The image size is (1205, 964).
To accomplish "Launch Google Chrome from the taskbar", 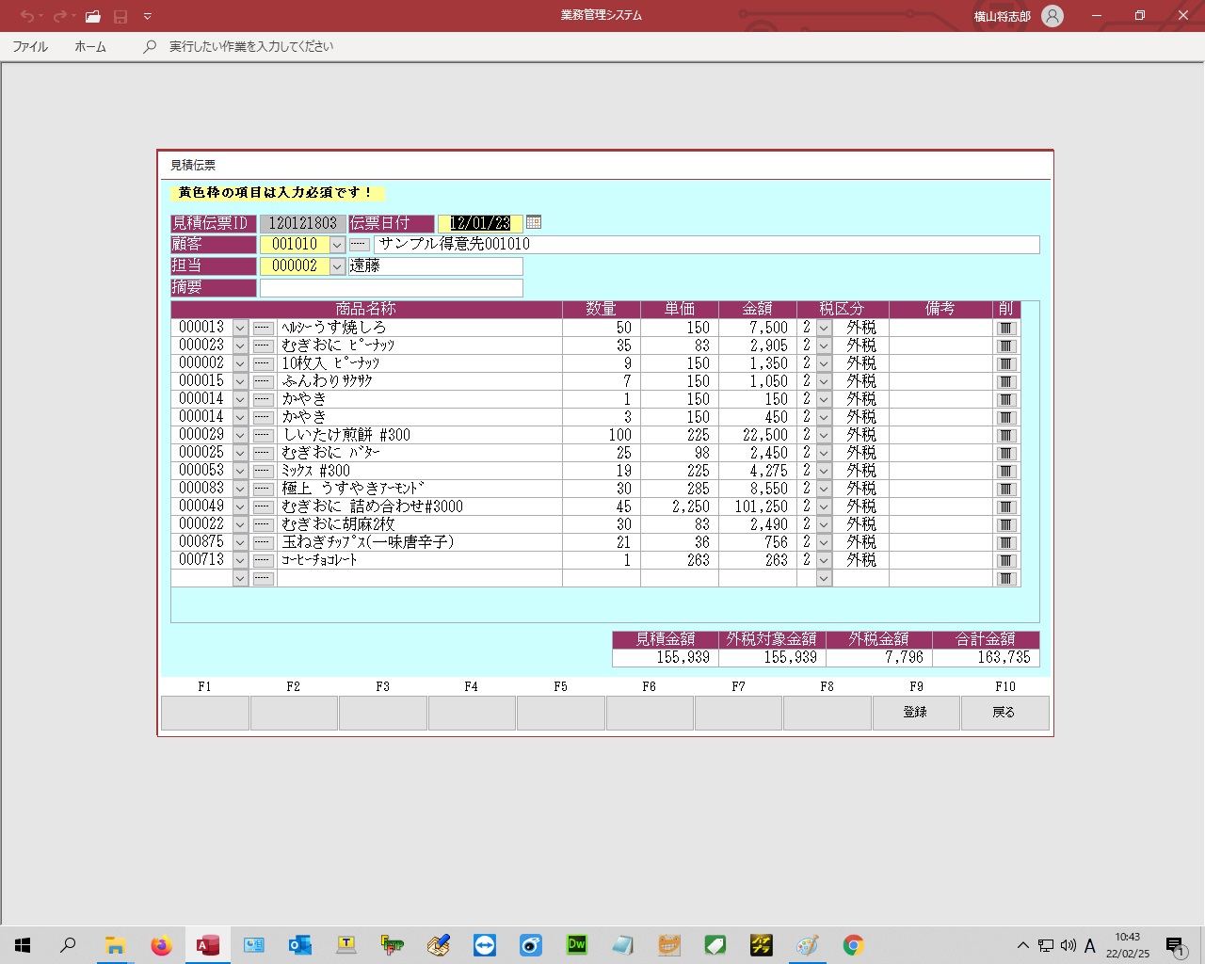I will (853, 945).
